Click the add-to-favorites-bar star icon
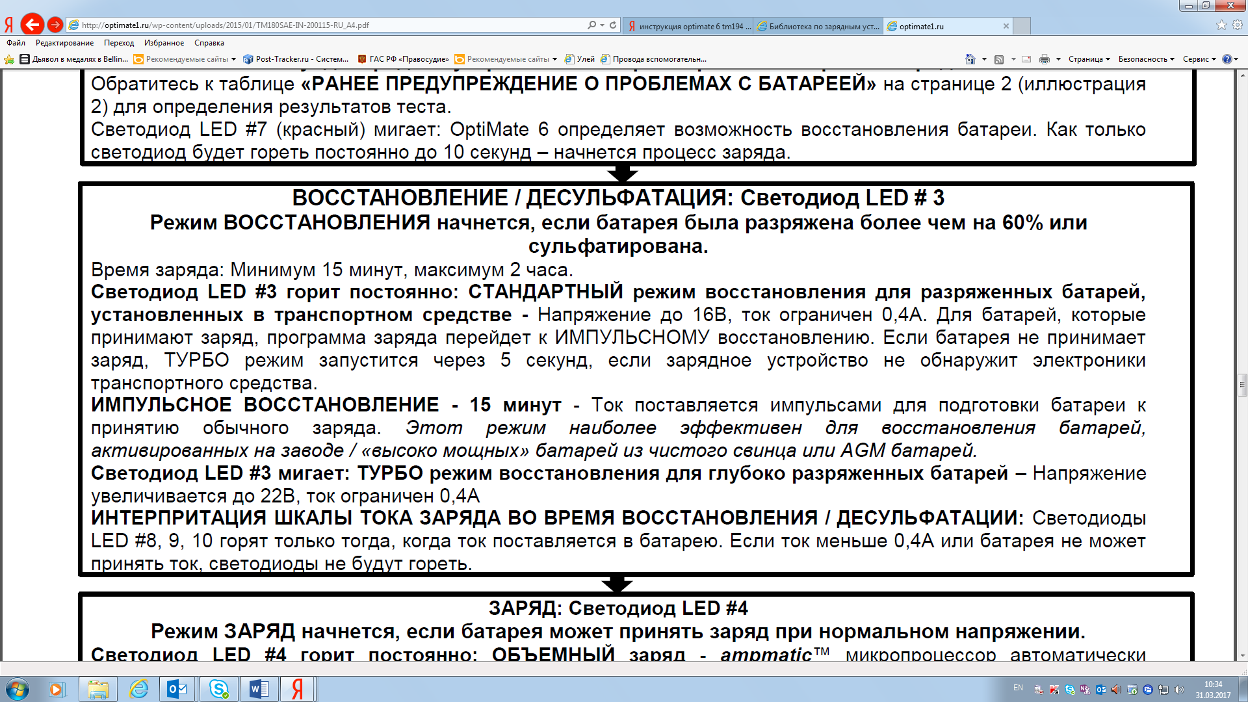This screenshot has height=702, width=1248. tap(9, 59)
